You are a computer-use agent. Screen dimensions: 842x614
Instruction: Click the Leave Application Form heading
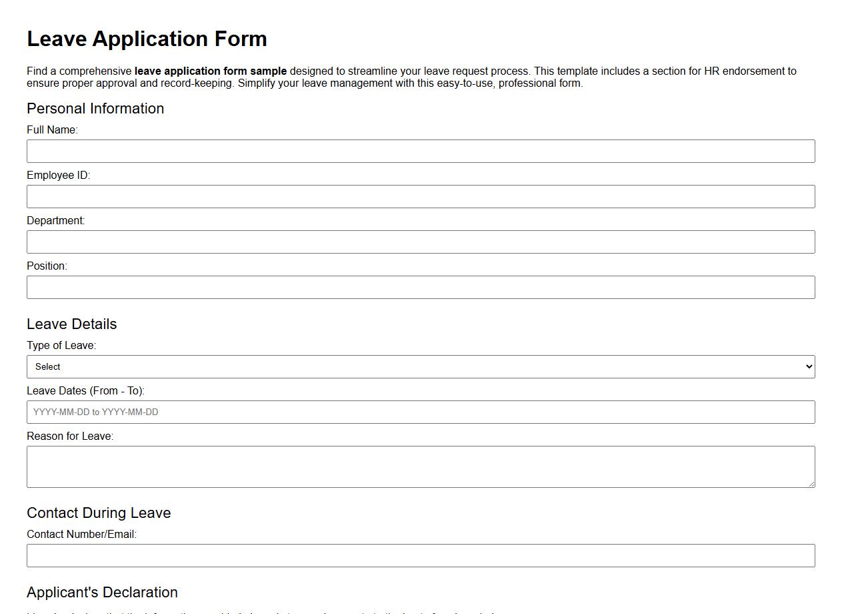[147, 39]
